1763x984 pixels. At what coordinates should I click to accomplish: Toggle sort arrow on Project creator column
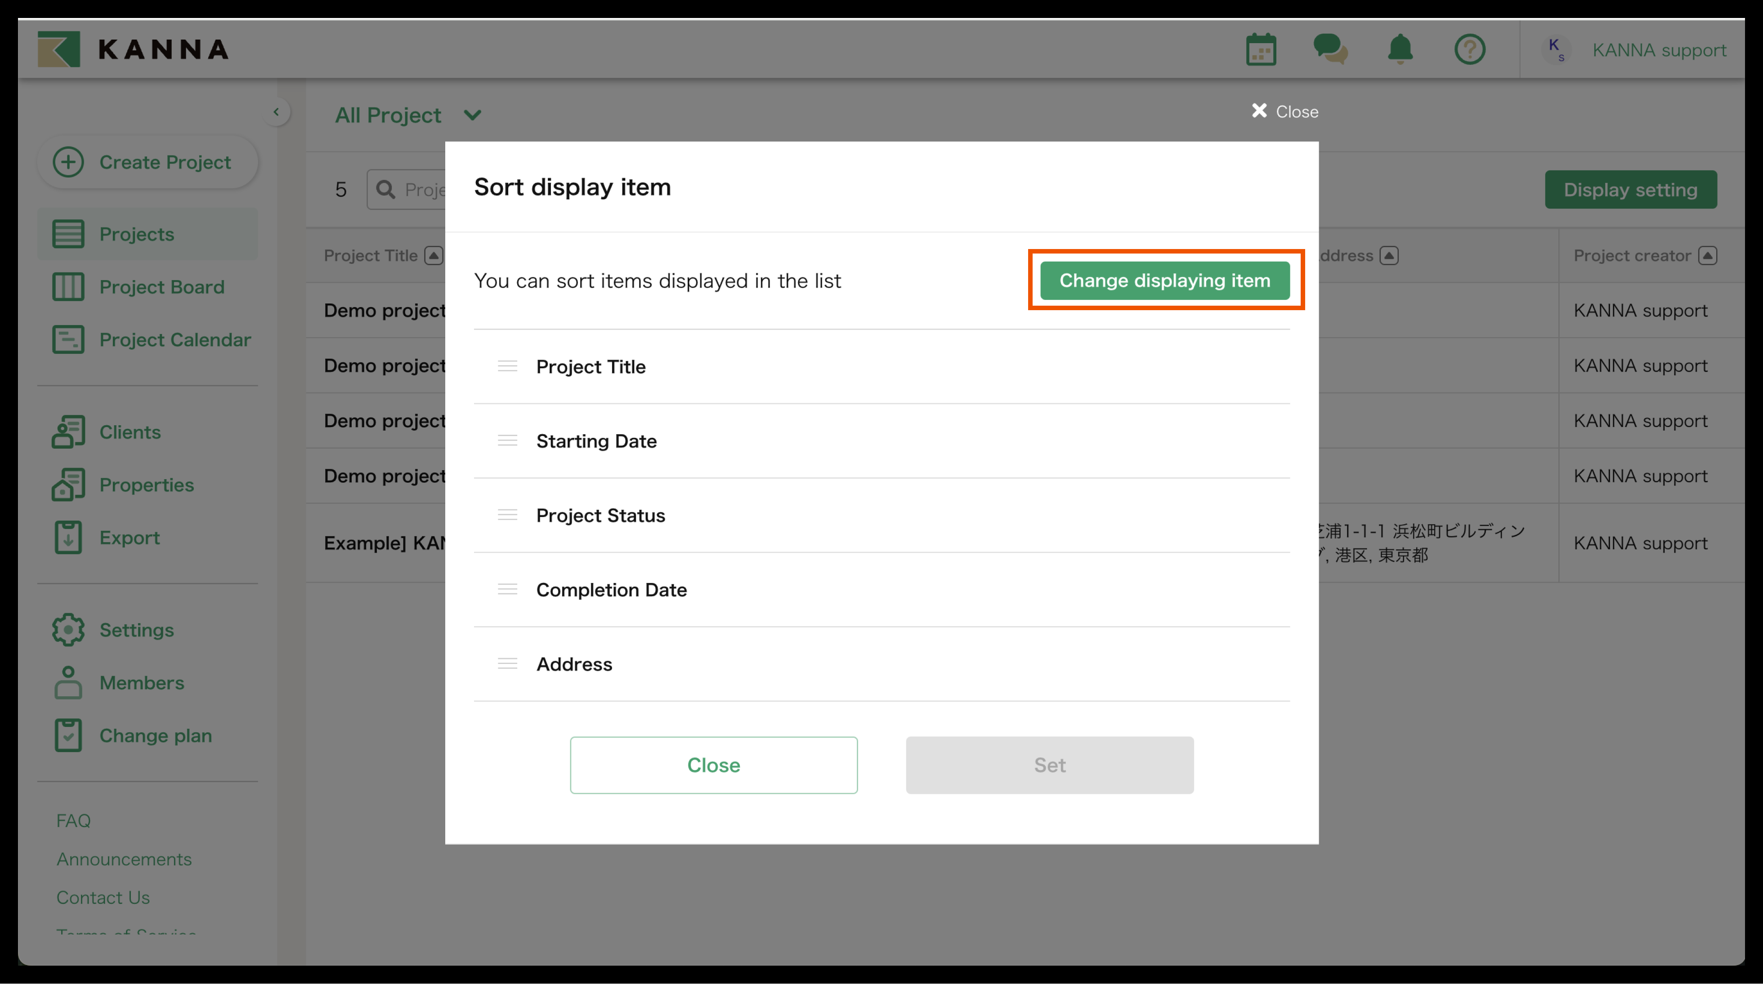pyautogui.click(x=1708, y=255)
